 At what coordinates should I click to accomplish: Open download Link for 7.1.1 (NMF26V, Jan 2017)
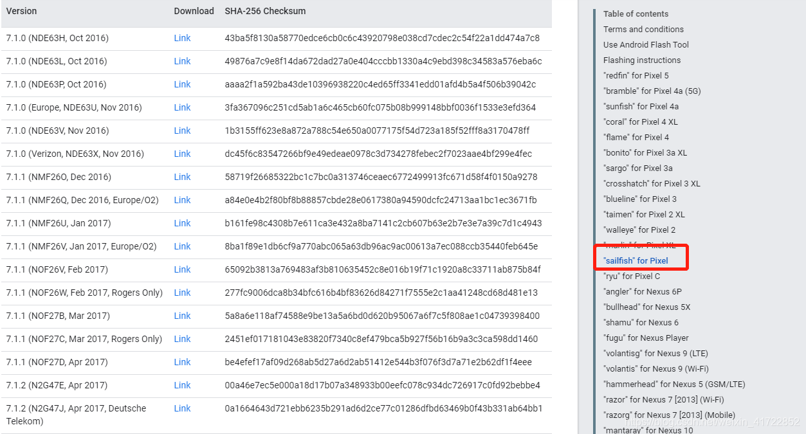[x=182, y=246]
